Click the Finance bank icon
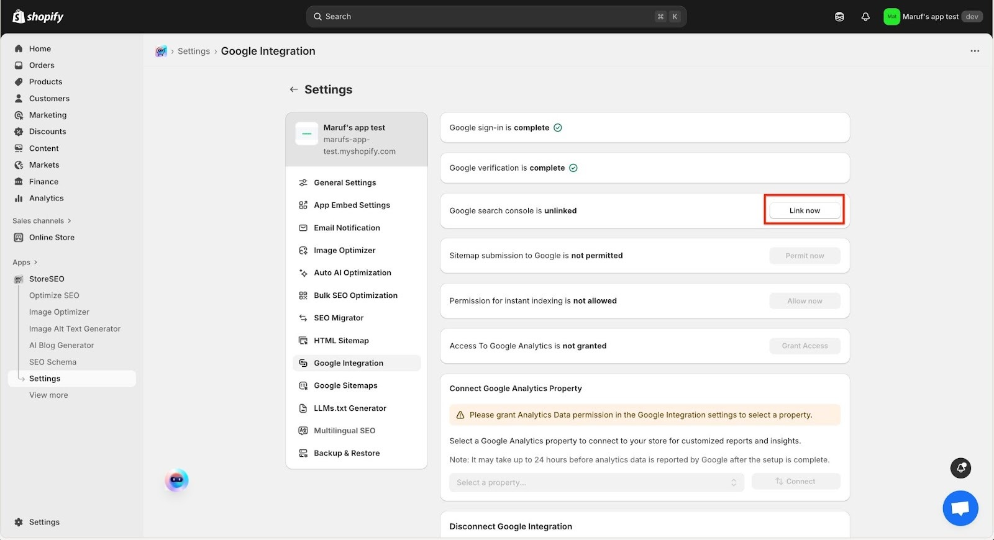994x540 pixels. click(x=19, y=182)
